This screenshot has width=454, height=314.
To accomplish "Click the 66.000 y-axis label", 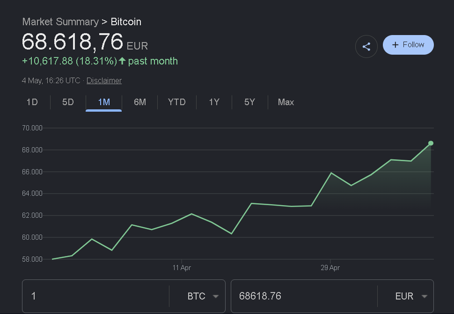I will point(32,172).
